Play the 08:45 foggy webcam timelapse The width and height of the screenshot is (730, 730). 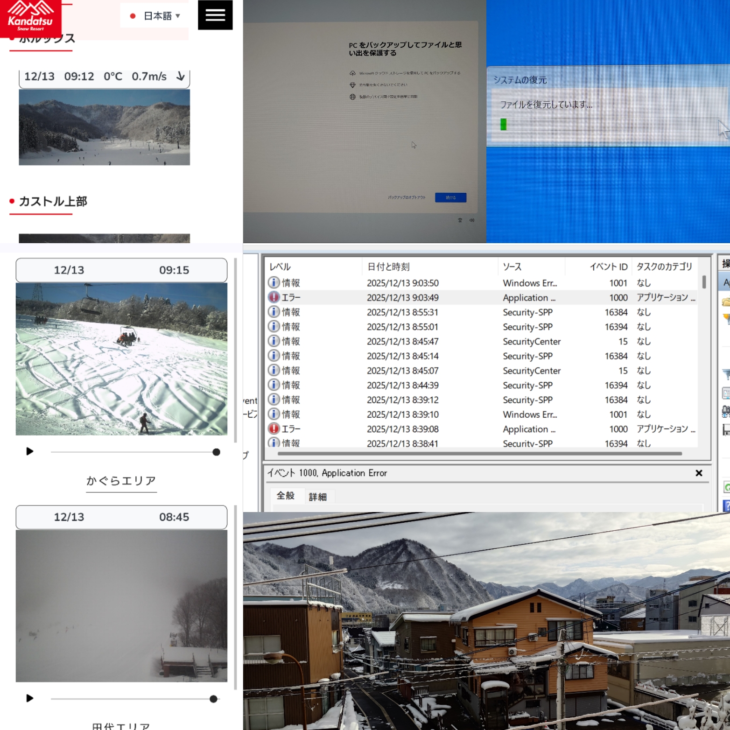pos(29,698)
